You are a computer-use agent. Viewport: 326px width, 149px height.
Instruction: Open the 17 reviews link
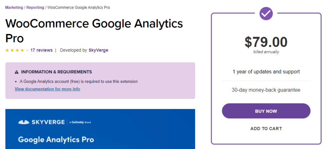point(41,50)
